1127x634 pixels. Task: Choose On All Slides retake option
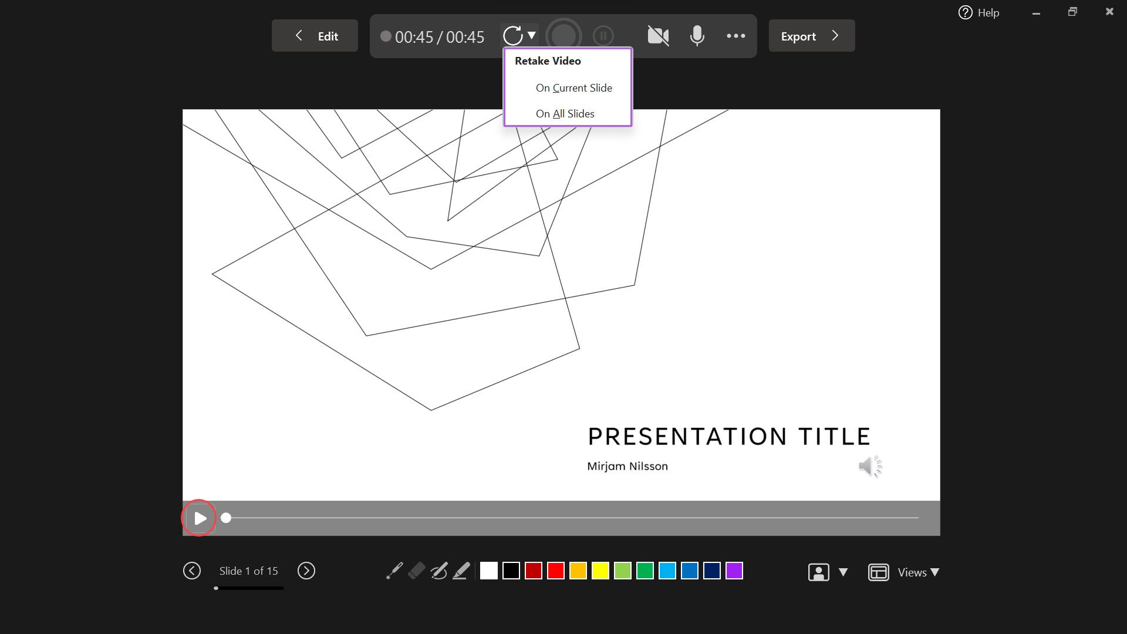pos(565,114)
